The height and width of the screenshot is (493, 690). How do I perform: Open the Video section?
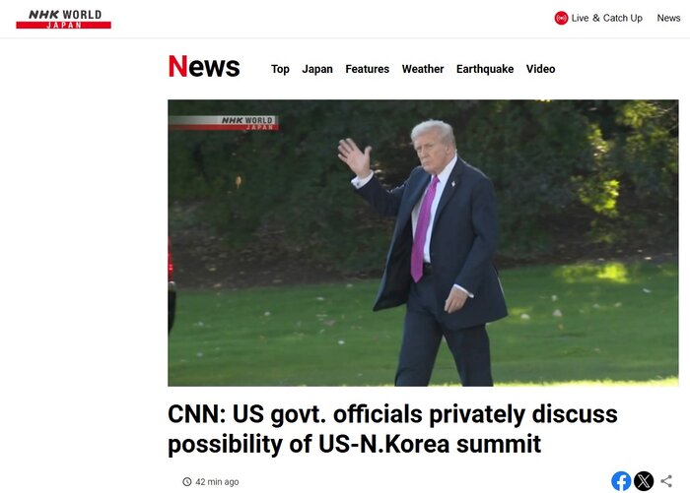[540, 69]
